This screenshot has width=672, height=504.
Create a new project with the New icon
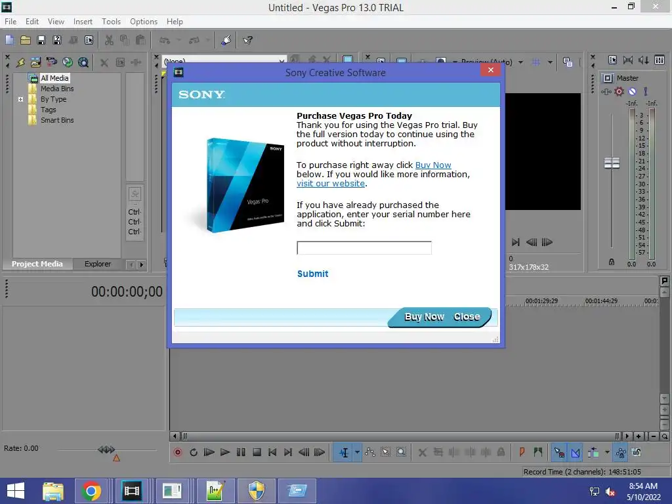point(9,40)
